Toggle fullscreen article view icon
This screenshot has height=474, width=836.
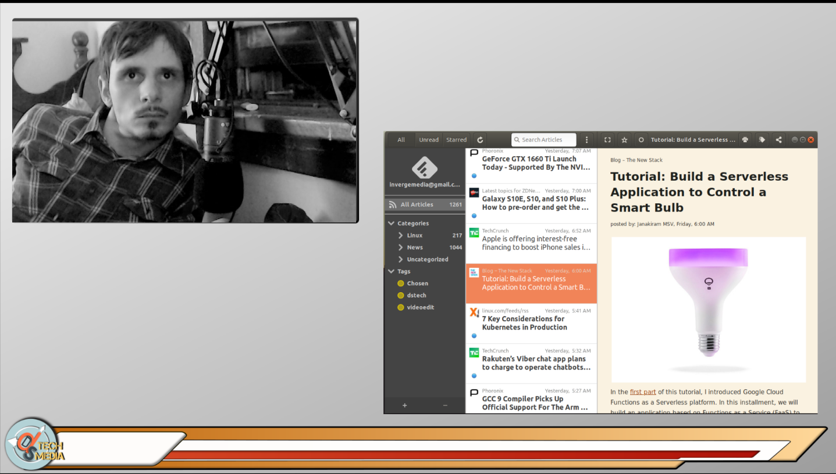point(607,140)
